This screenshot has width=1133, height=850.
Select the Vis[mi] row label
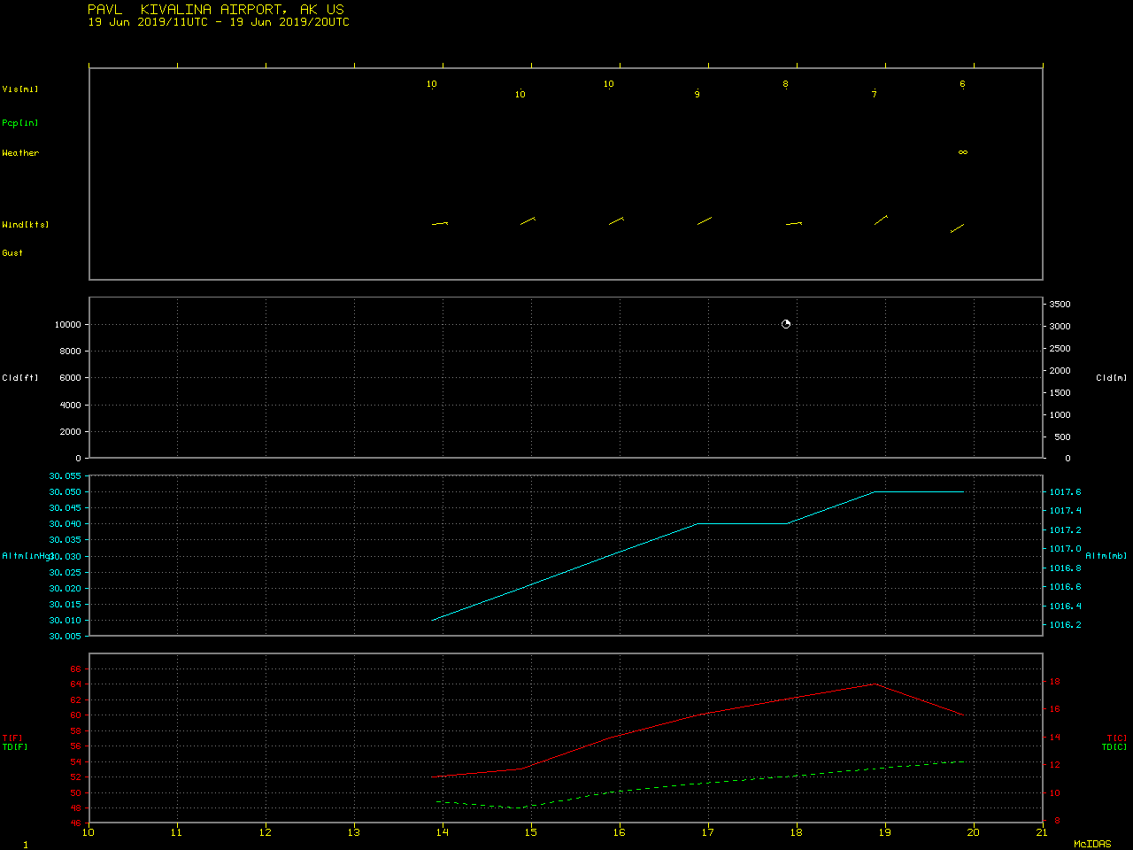click(x=20, y=89)
